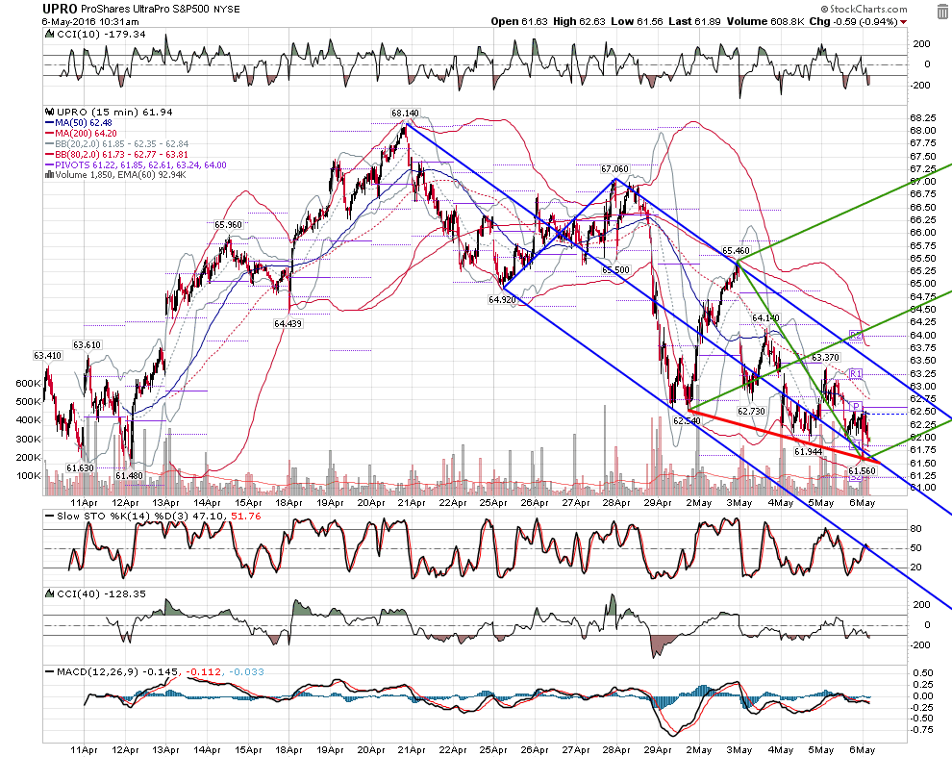Select the MA(200) 64.20 legend entry
This screenshot has width=952, height=757.
[x=82, y=133]
